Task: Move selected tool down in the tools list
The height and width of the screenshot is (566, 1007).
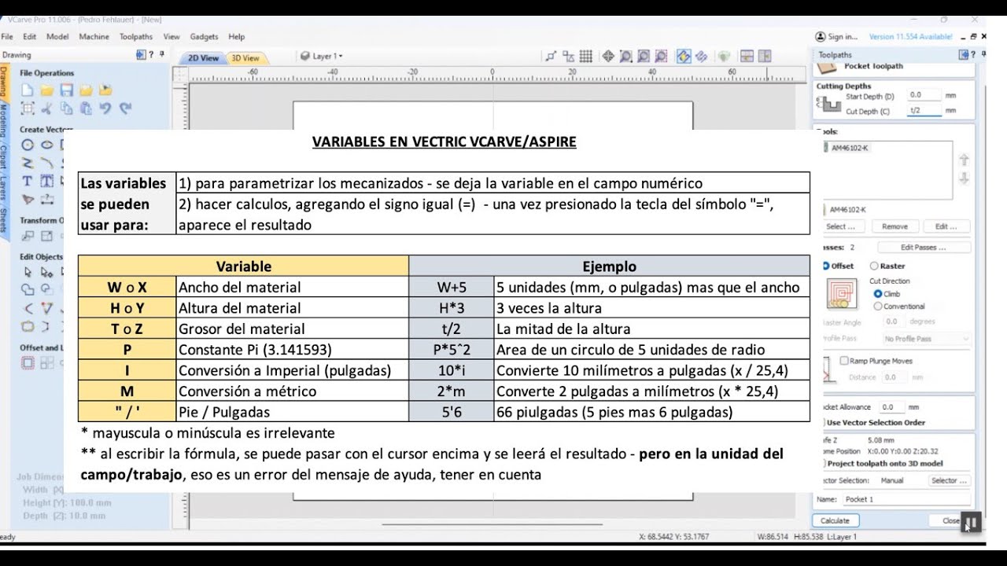Action: click(x=964, y=178)
